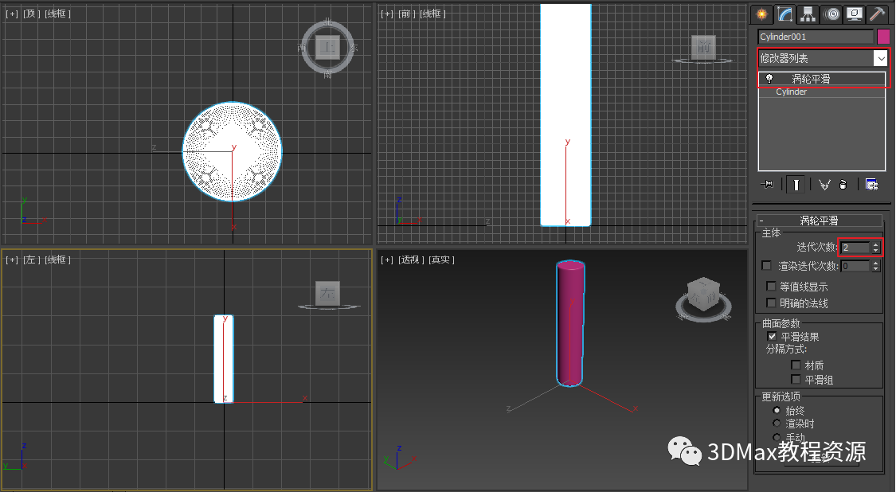The width and height of the screenshot is (896, 492).
Task: Open the Create command panel tab
Action: click(x=761, y=14)
